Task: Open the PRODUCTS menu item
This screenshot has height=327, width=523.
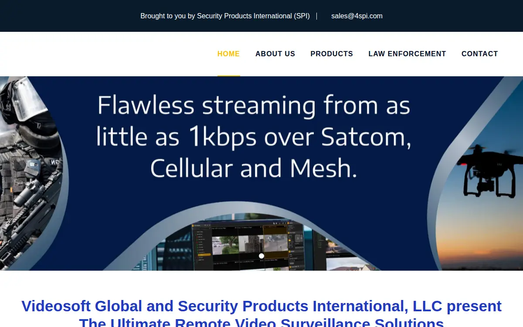Action: 332,54
